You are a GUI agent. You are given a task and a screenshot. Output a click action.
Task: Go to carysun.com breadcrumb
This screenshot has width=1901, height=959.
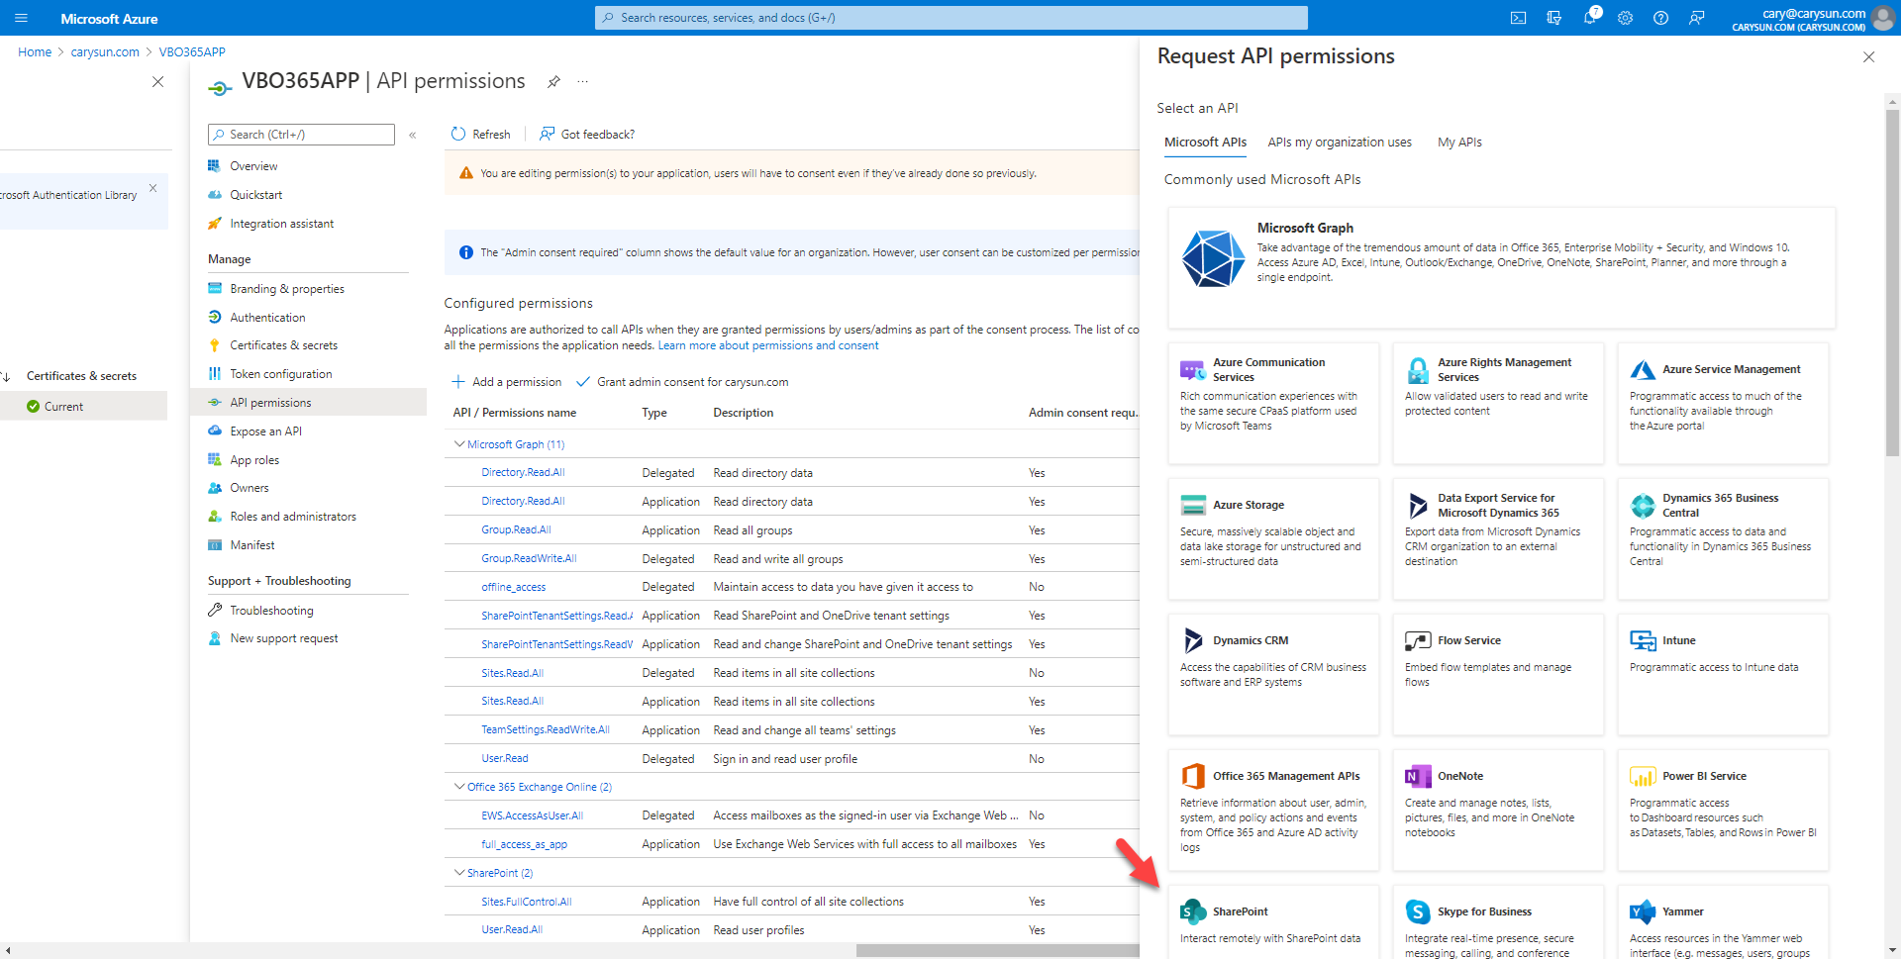pos(105,52)
